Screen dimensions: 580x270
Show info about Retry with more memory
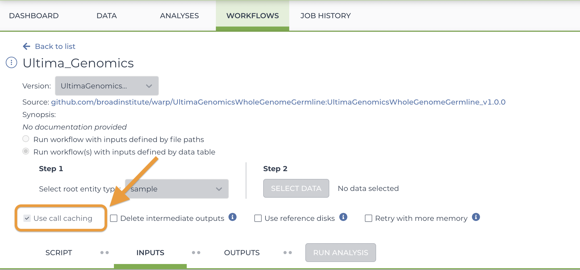click(x=476, y=217)
